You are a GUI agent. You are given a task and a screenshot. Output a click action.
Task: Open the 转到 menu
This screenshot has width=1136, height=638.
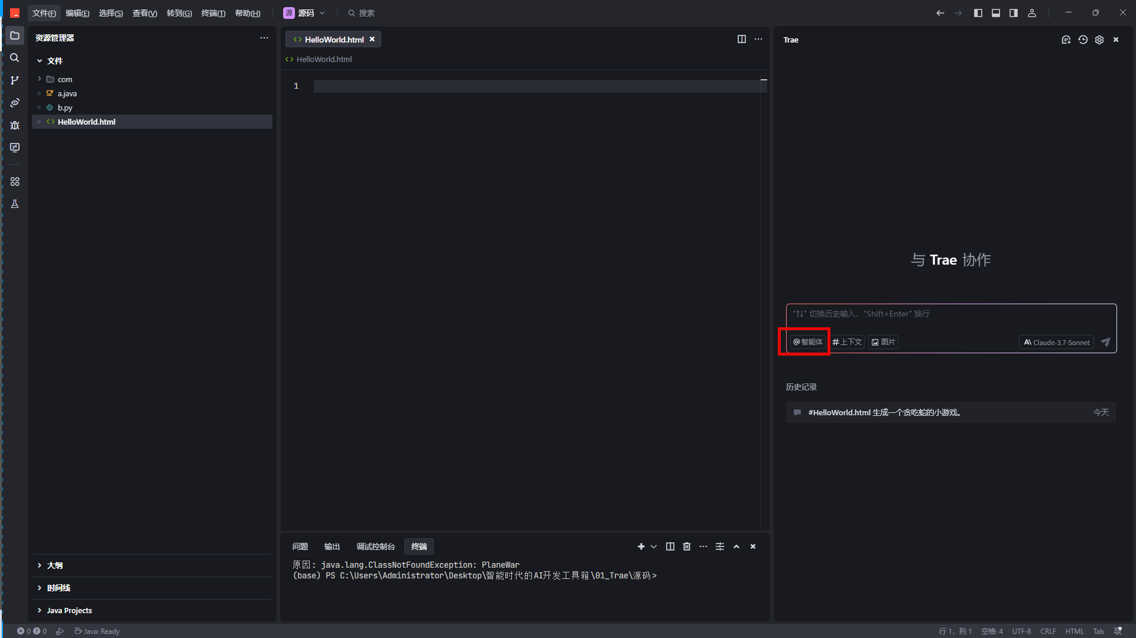click(x=179, y=13)
